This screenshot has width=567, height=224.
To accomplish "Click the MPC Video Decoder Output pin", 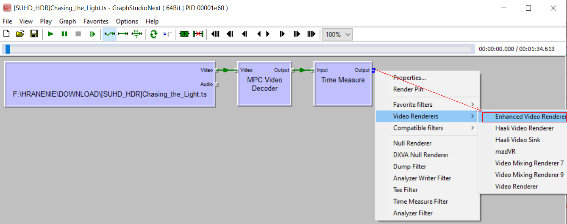I will click(x=292, y=70).
